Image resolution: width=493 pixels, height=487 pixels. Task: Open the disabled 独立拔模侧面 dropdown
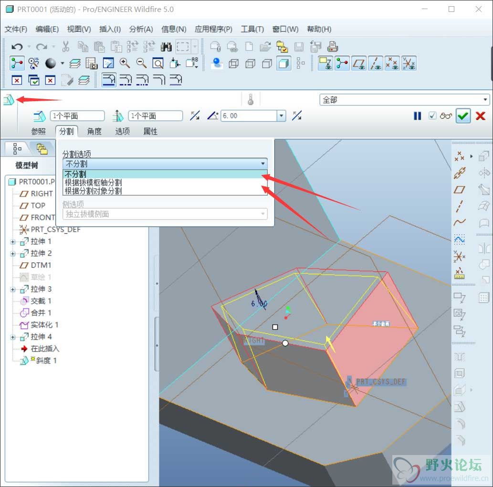(x=165, y=214)
